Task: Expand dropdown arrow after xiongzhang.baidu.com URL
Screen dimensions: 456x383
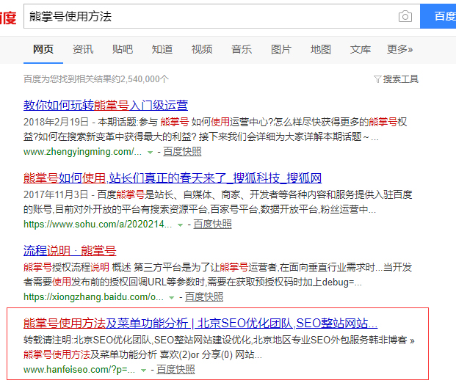Action: point(172,298)
